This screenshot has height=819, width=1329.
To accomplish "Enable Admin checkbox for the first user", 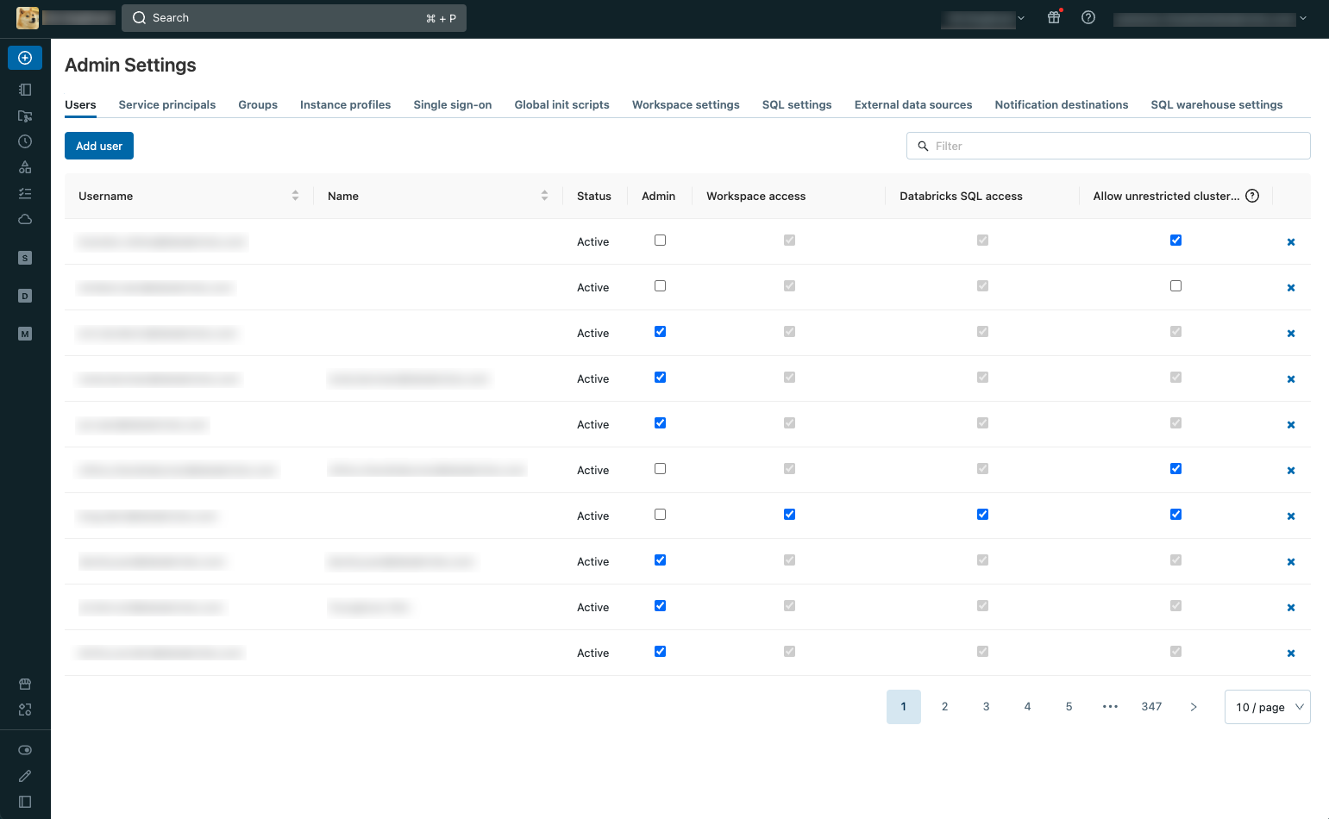I will pyautogui.click(x=660, y=241).
